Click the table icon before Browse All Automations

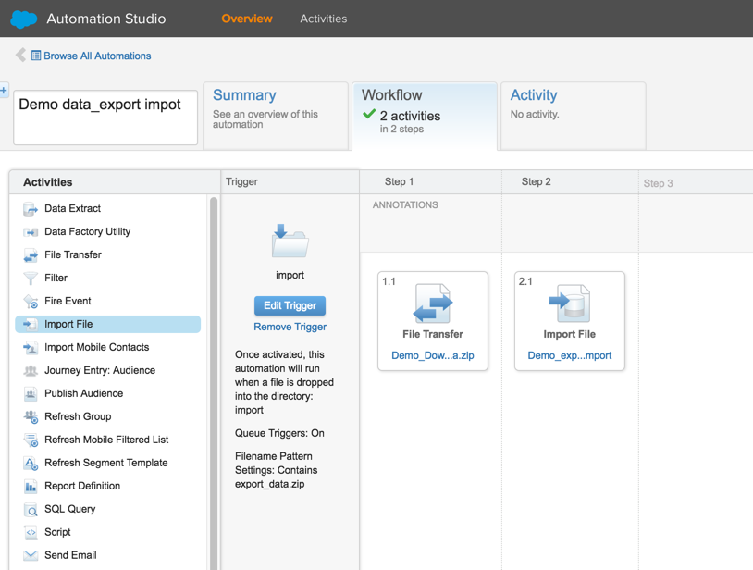tap(36, 56)
